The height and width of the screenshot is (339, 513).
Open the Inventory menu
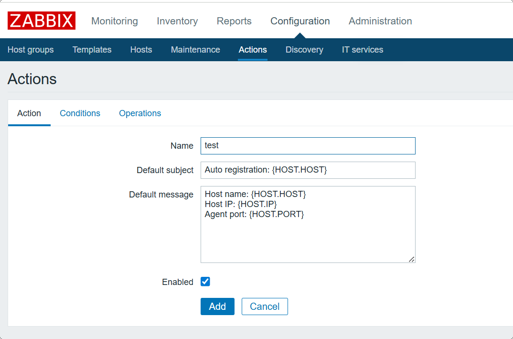[x=177, y=21]
